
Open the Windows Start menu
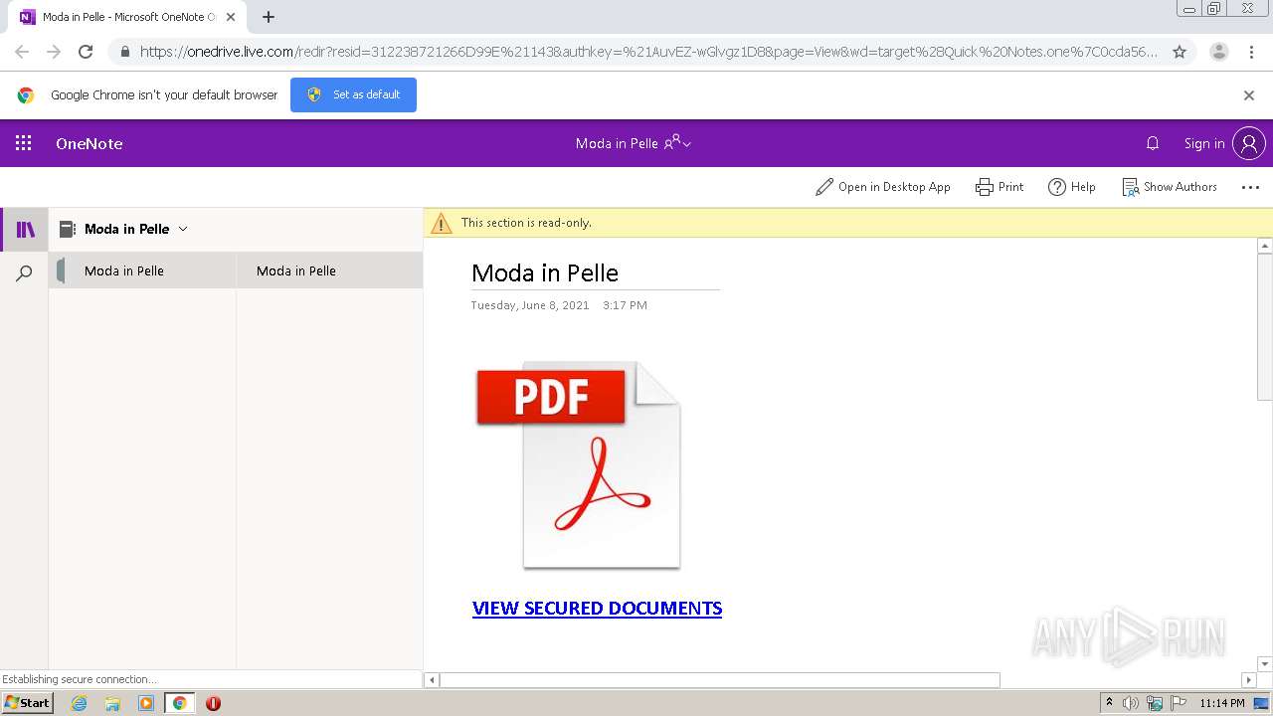[x=28, y=702]
